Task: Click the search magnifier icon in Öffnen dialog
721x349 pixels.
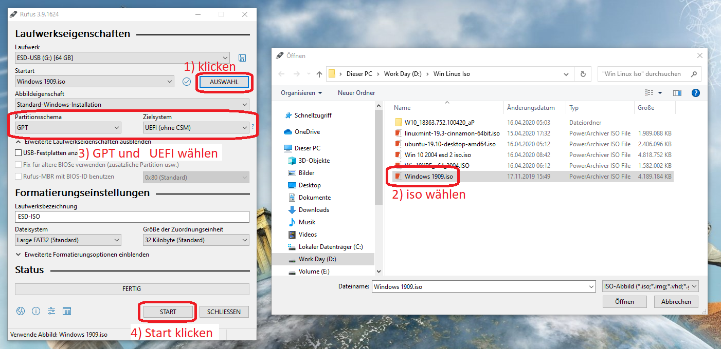Action: (x=694, y=74)
